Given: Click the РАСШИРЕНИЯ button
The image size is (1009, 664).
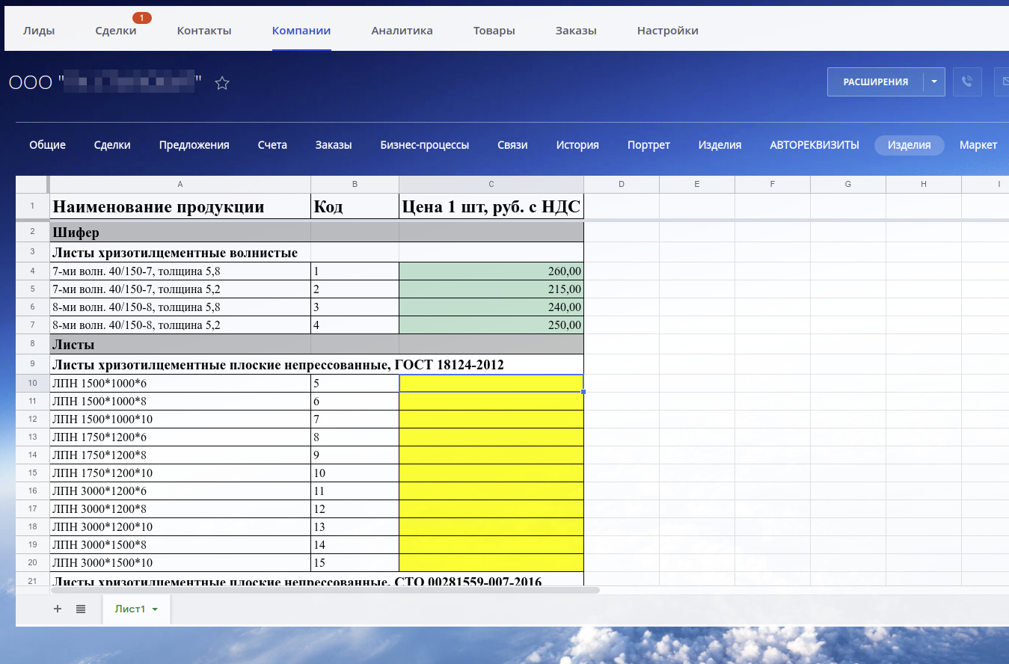Looking at the screenshot, I should point(875,82).
